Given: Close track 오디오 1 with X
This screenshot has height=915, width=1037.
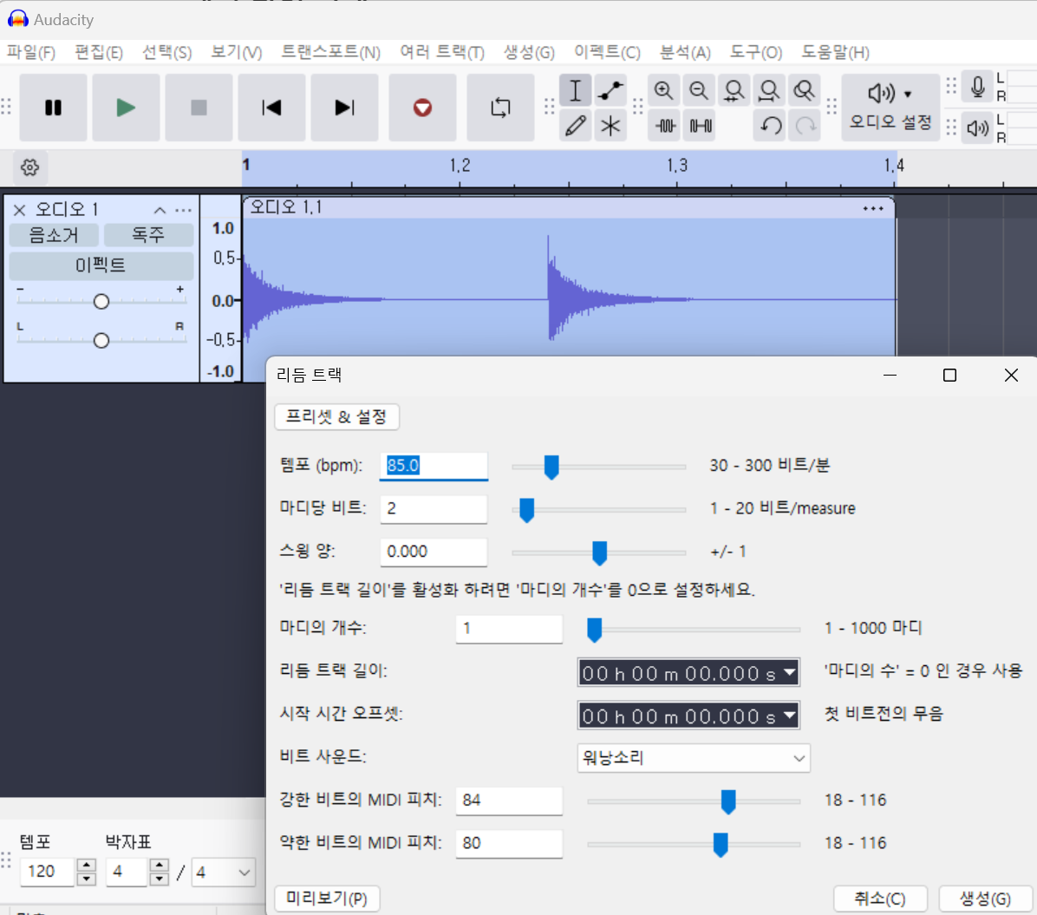Looking at the screenshot, I should click(19, 211).
